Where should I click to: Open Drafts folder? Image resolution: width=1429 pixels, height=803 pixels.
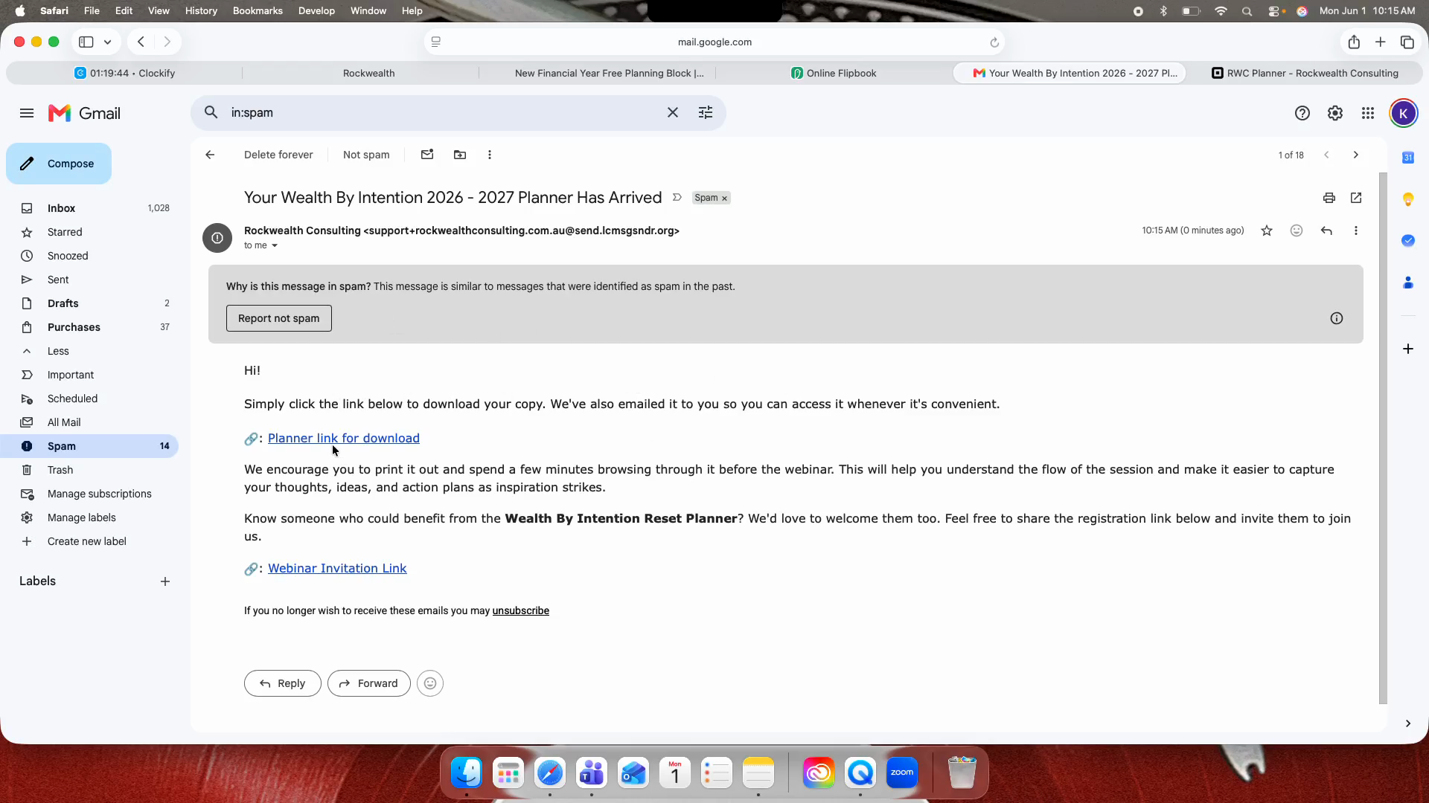coord(89,303)
